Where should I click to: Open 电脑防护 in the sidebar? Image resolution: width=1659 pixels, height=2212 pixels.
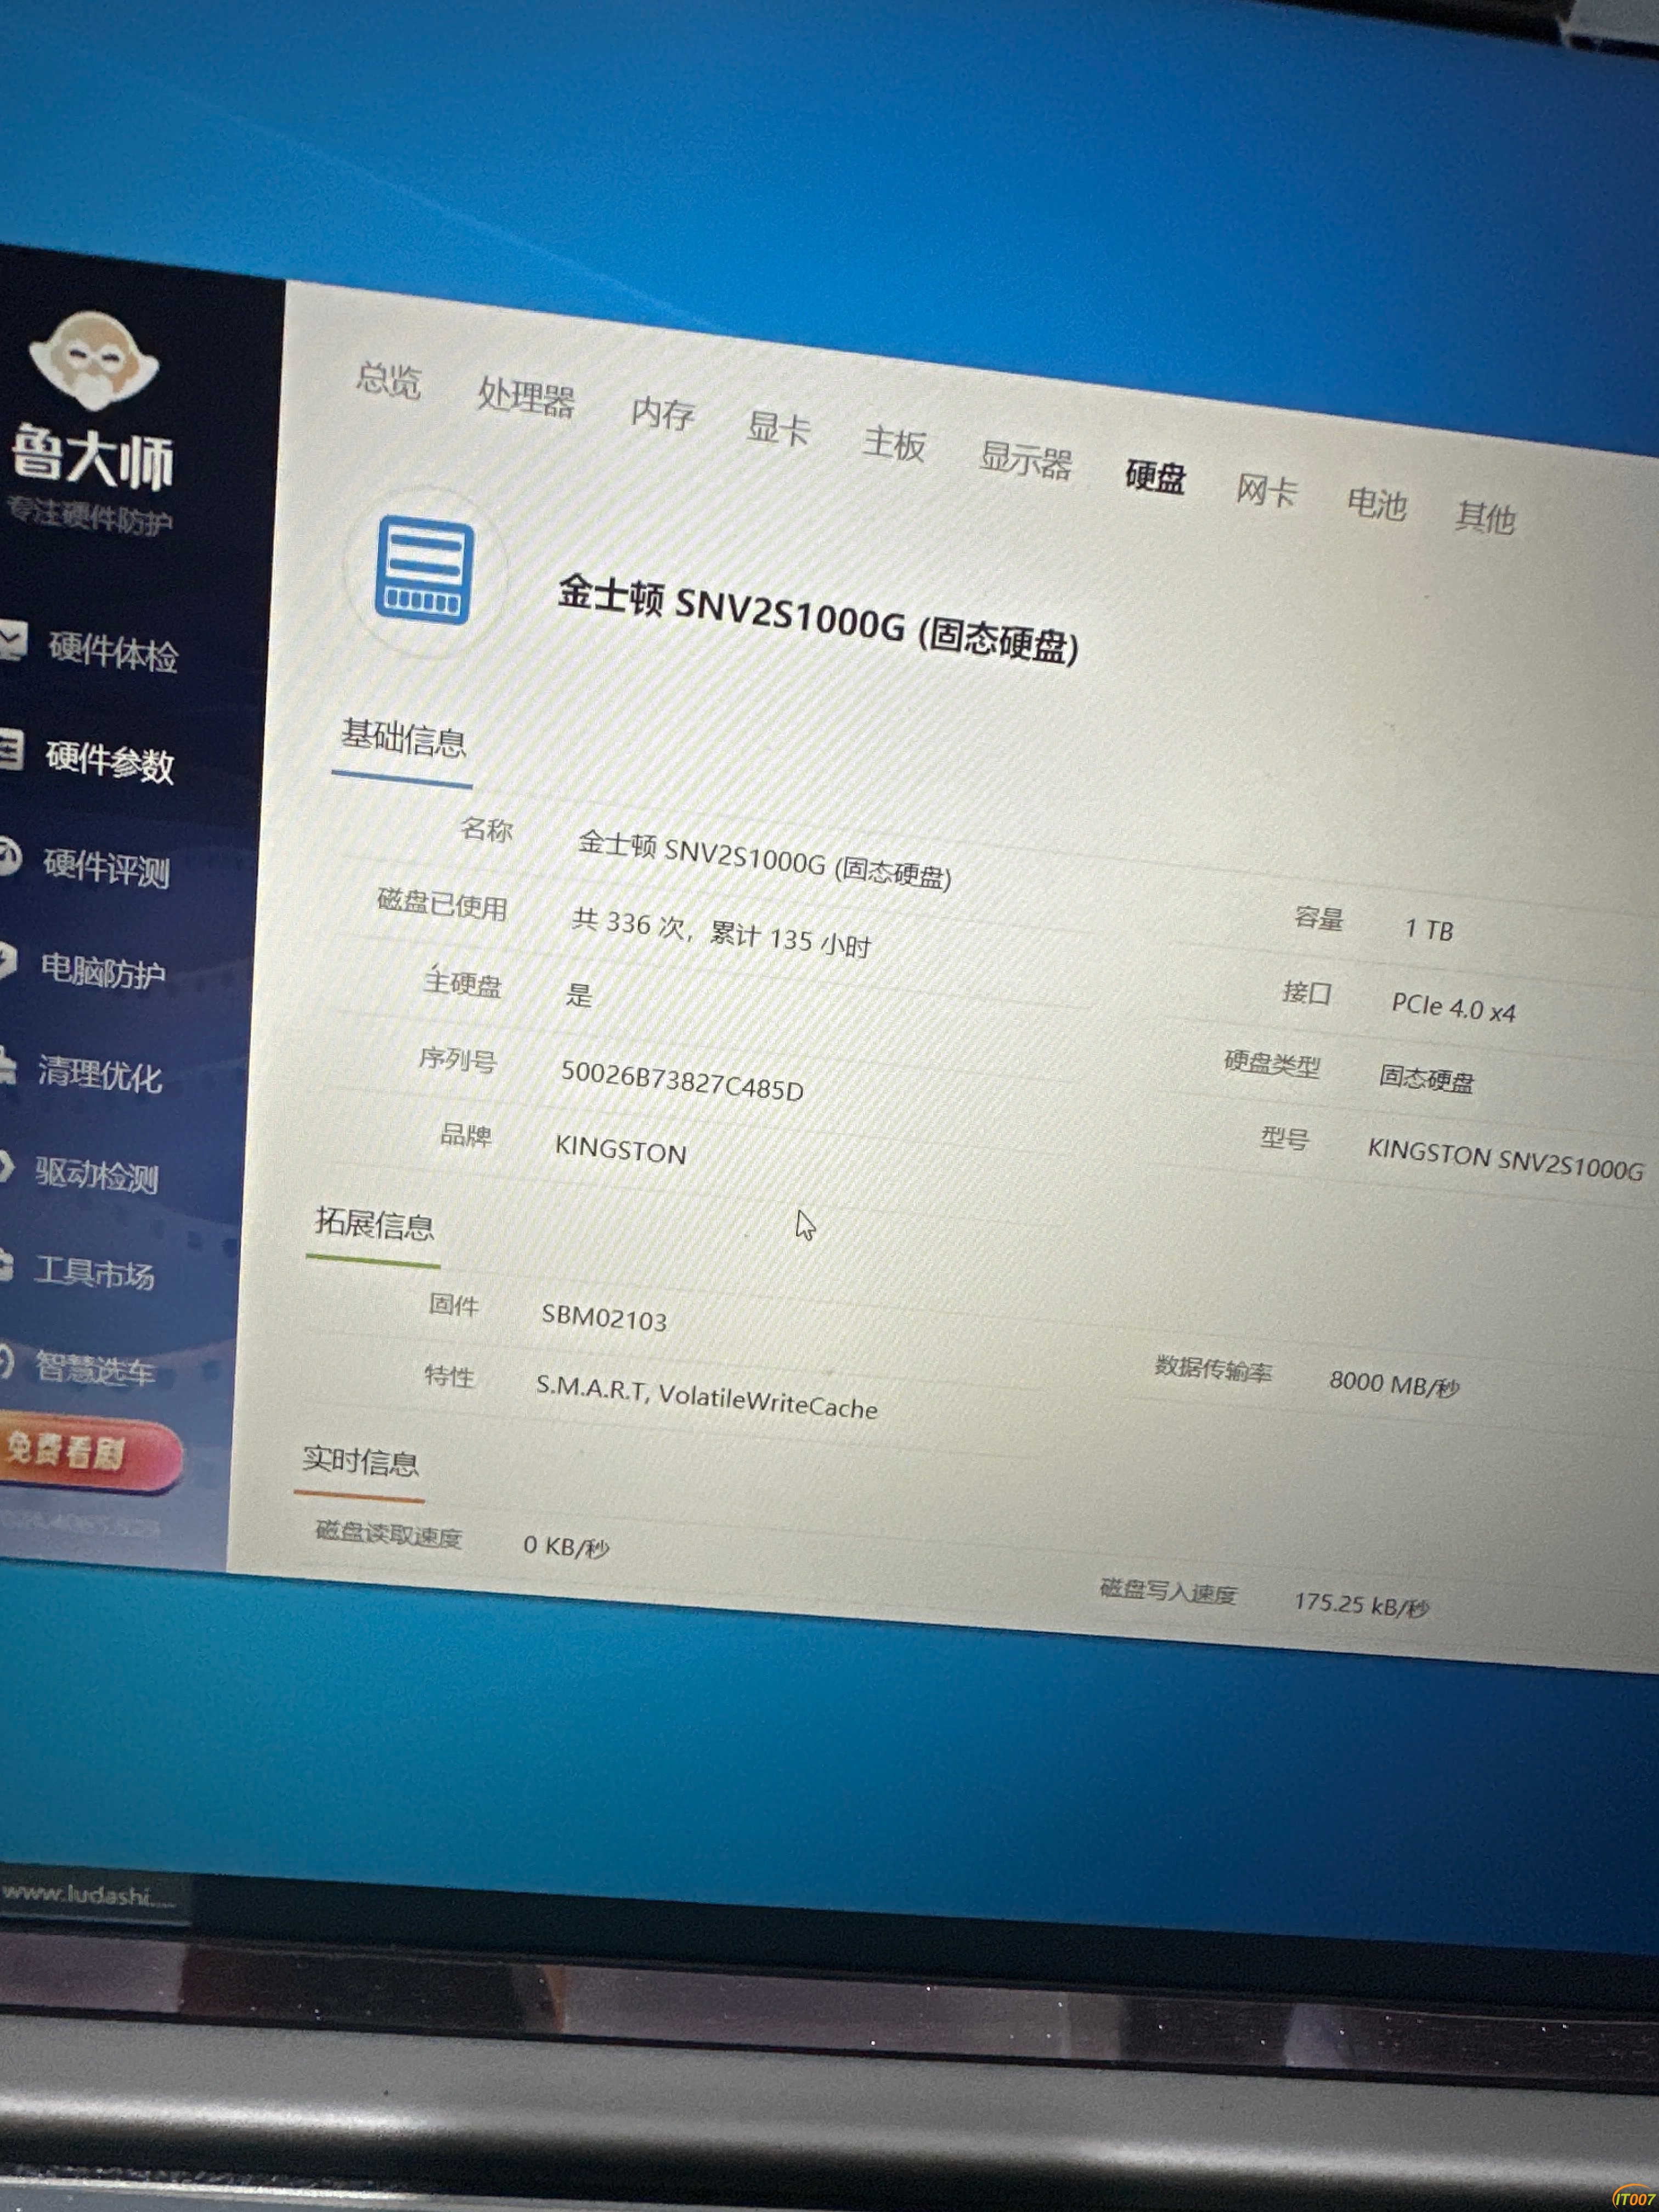(102, 971)
